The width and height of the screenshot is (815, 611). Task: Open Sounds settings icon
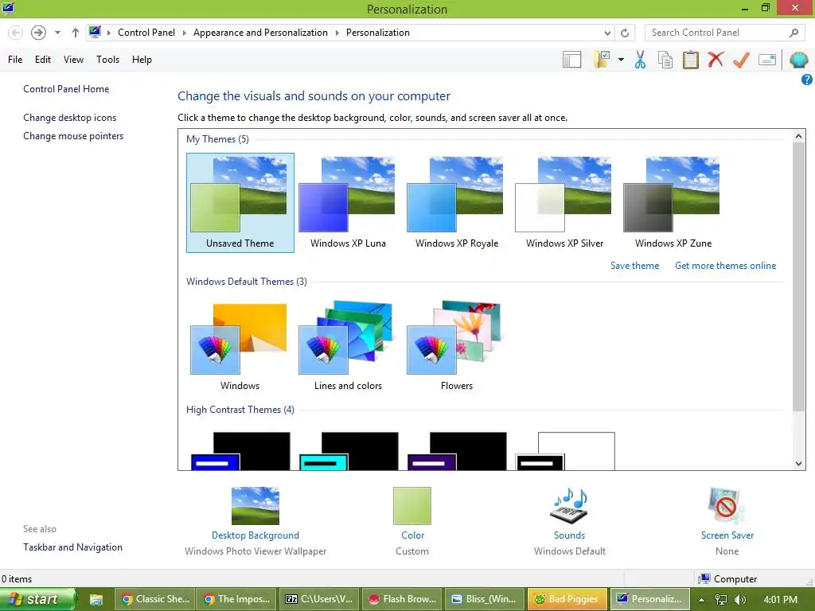click(x=569, y=505)
